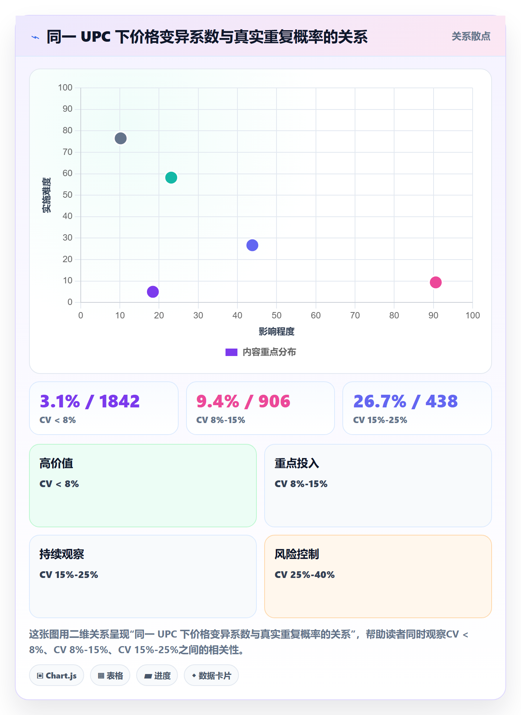Click the Chart.js tag chip

point(57,675)
